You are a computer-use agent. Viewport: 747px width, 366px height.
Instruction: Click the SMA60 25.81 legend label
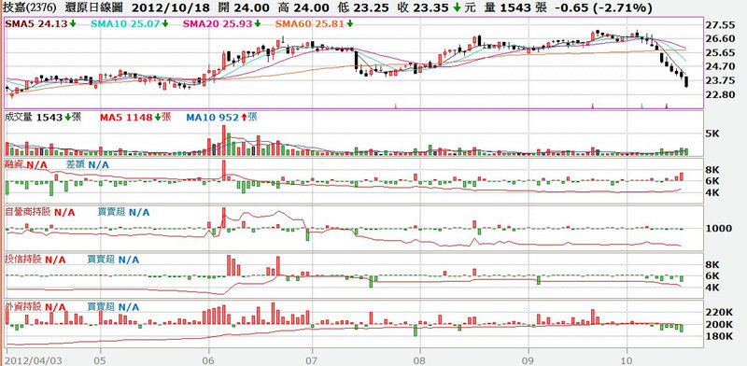316,23
